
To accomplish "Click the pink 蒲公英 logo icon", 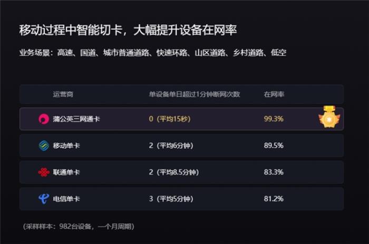I will [44, 119].
